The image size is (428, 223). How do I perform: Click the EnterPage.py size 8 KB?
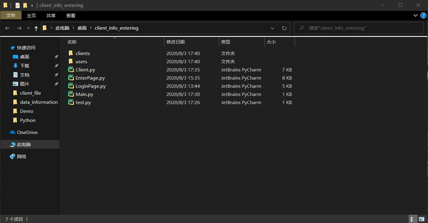287,78
